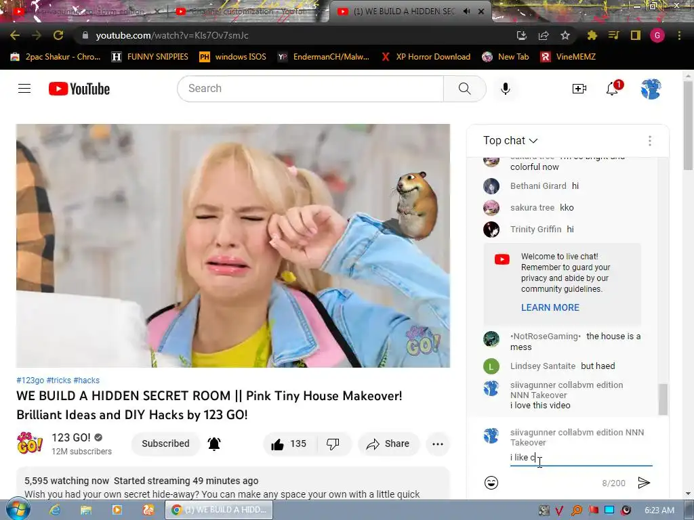Go back with the browser back arrow
Viewport: 694px width, 520px height.
click(x=15, y=35)
